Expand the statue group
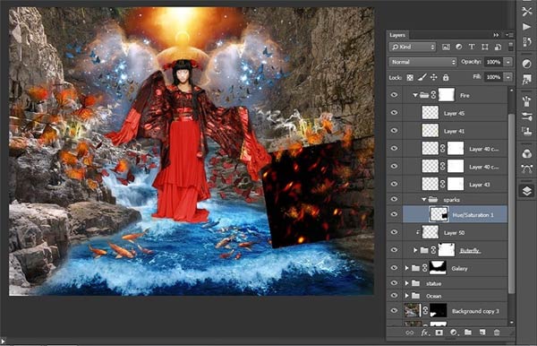The height and width of the screenshot is (346, 537). (406, 283)
